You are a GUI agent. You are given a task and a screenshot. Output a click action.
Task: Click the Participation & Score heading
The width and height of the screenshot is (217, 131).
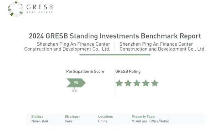[x=85, y=71]
